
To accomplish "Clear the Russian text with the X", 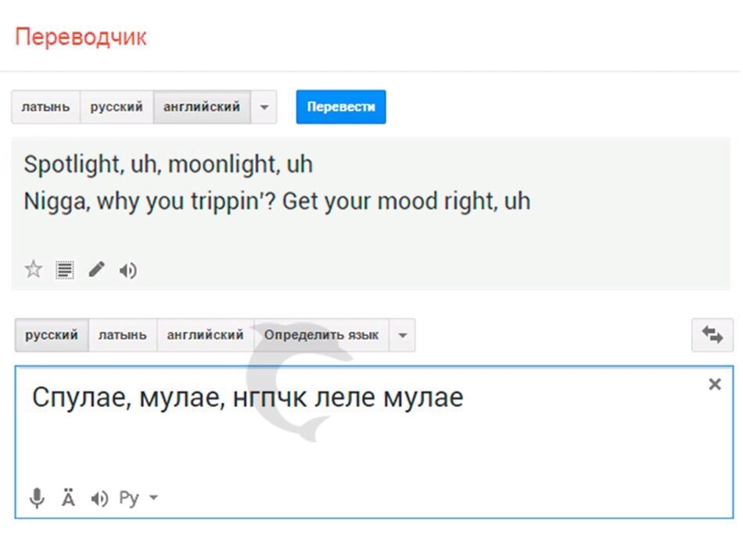I will [714, 384].
